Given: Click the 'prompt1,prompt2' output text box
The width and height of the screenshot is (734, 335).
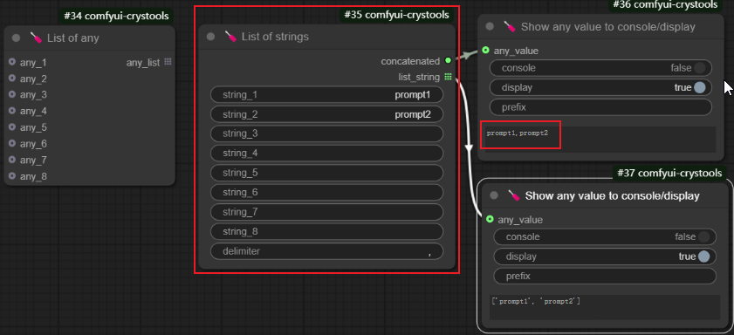Looking at the screenshot, I should coord(600,139).
